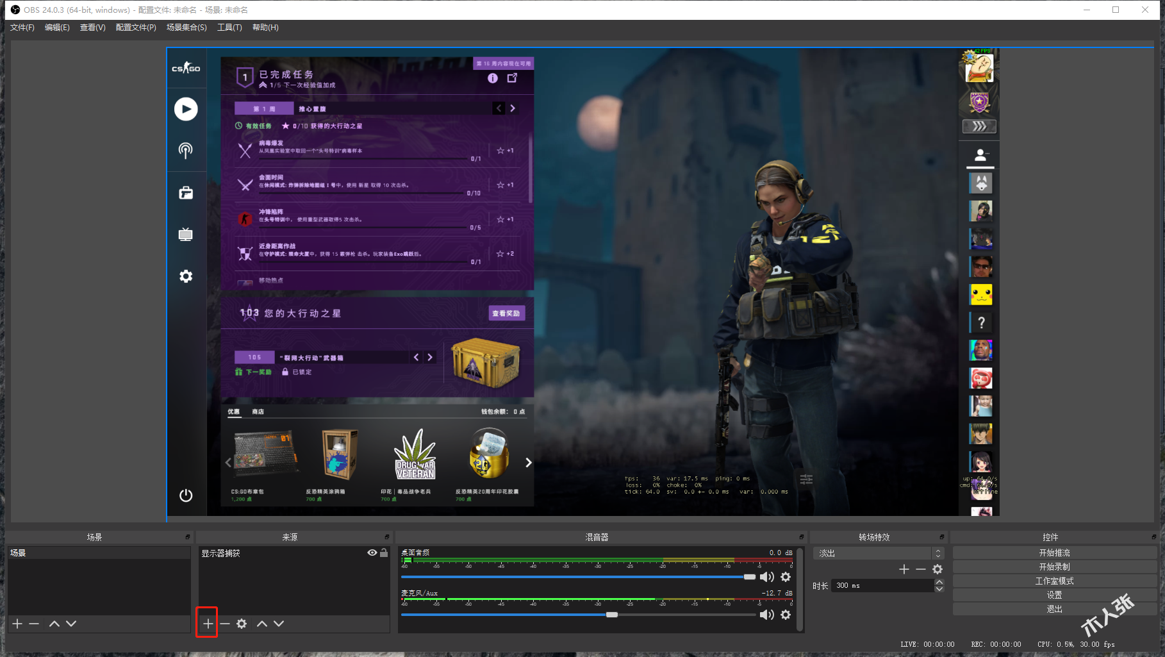Move source up in 来源 list
1165x657 pixels.
coord(262,624)
